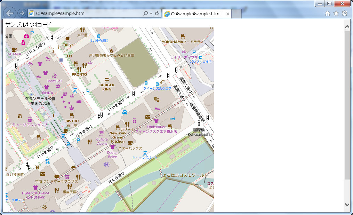Image resolution: width=353 pixels, height=215 pixels.
Task: Click the BURGER KING burger icon
Action: click(107, 79)
